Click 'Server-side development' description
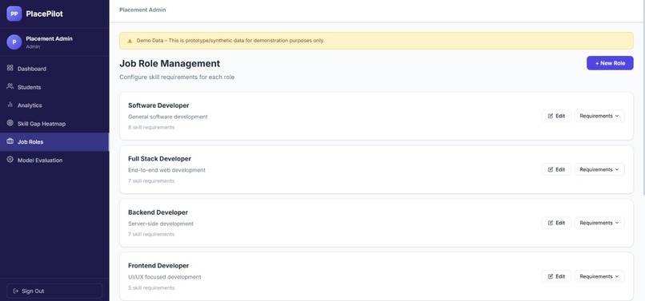This screenshot has height=301, width=645. (x=160, y=224)
